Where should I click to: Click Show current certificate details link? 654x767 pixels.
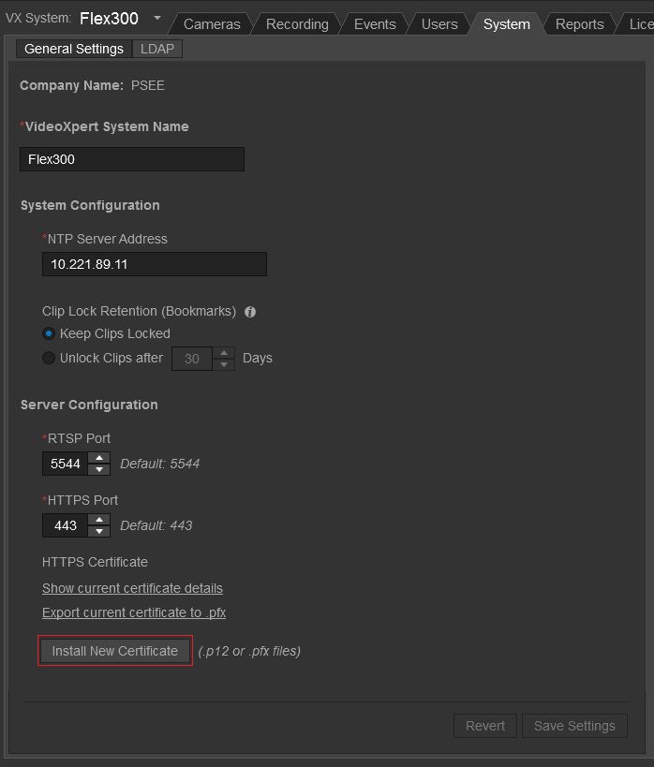[x=132, y=588]
